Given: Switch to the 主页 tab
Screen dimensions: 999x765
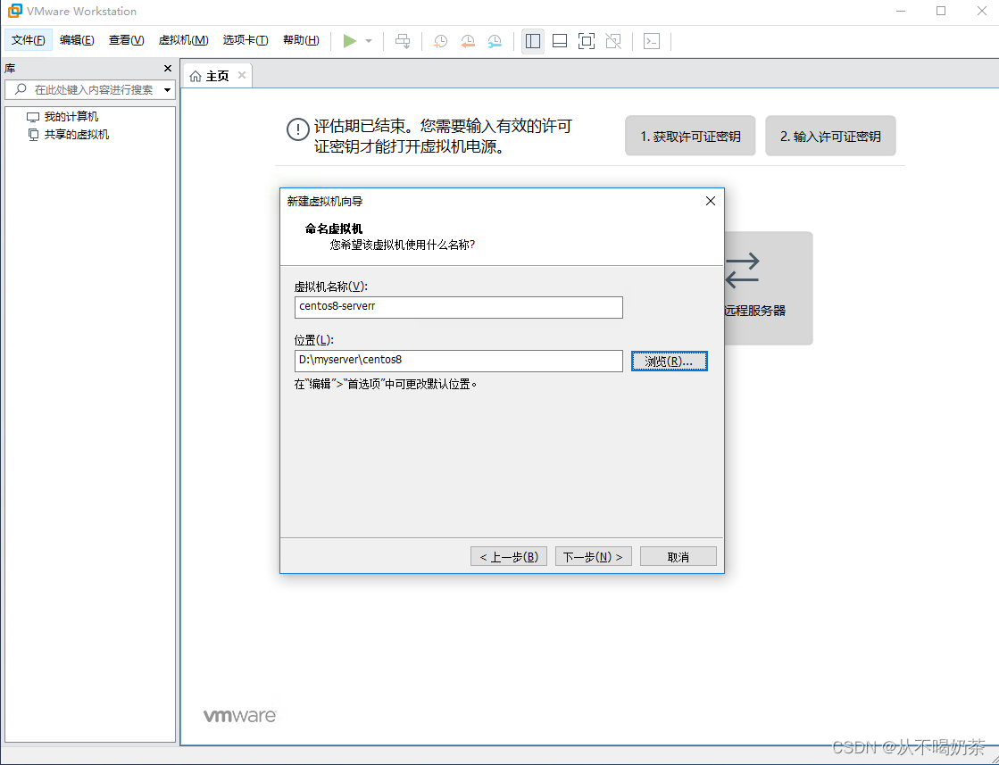Looking at the screenshot, I should coord(217,76).
